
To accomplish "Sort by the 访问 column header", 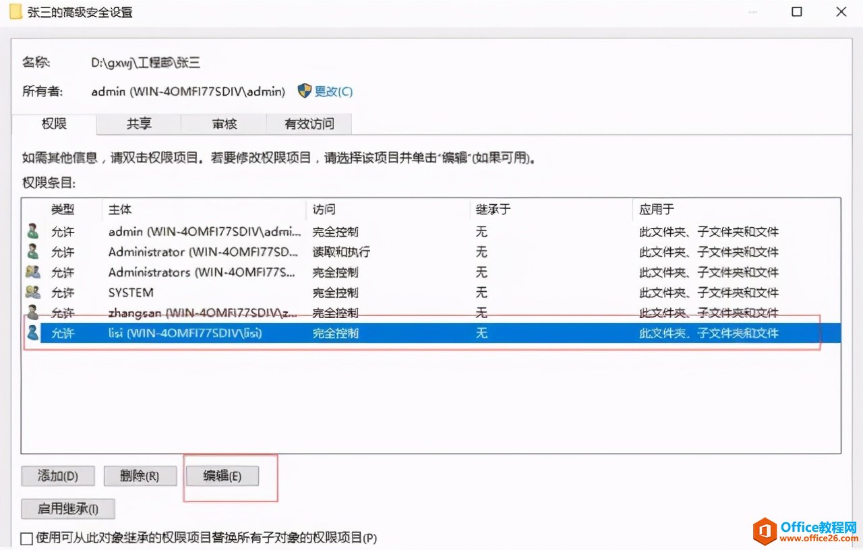I will click(x=388, y=210).
